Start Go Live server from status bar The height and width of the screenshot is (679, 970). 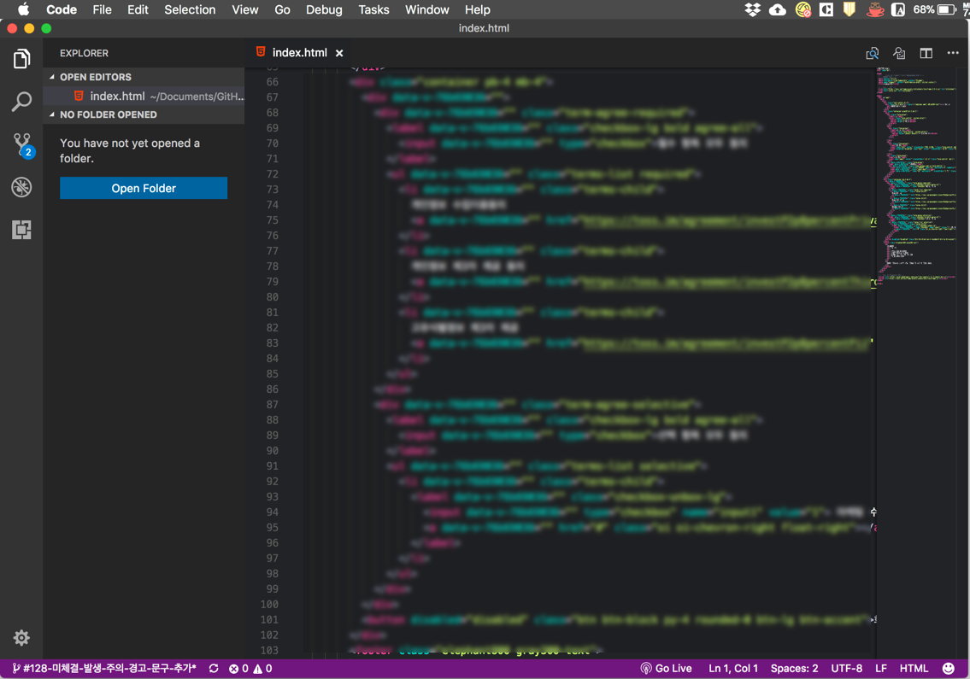coord(666,669)
